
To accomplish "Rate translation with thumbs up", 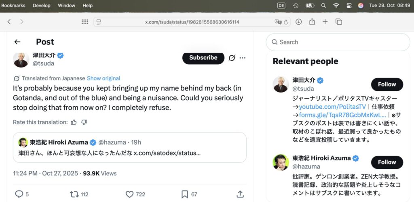I will 74,122.
